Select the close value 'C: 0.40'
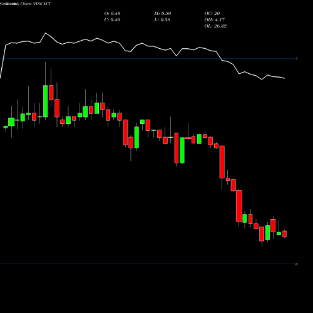The height and width of the screenshot is (313, 313). [112, 20]
